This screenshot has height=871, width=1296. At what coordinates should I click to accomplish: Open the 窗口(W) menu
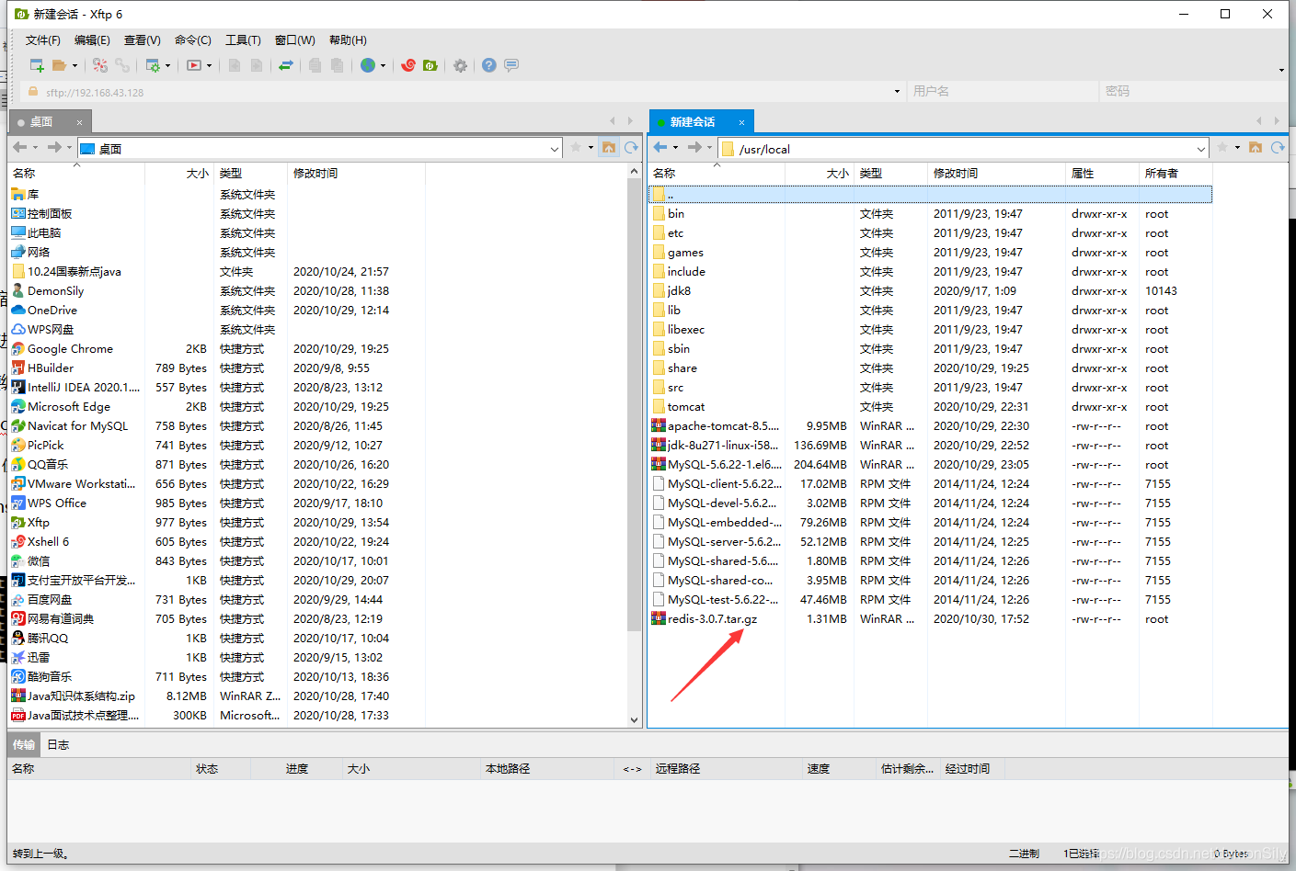pos(294,40)
